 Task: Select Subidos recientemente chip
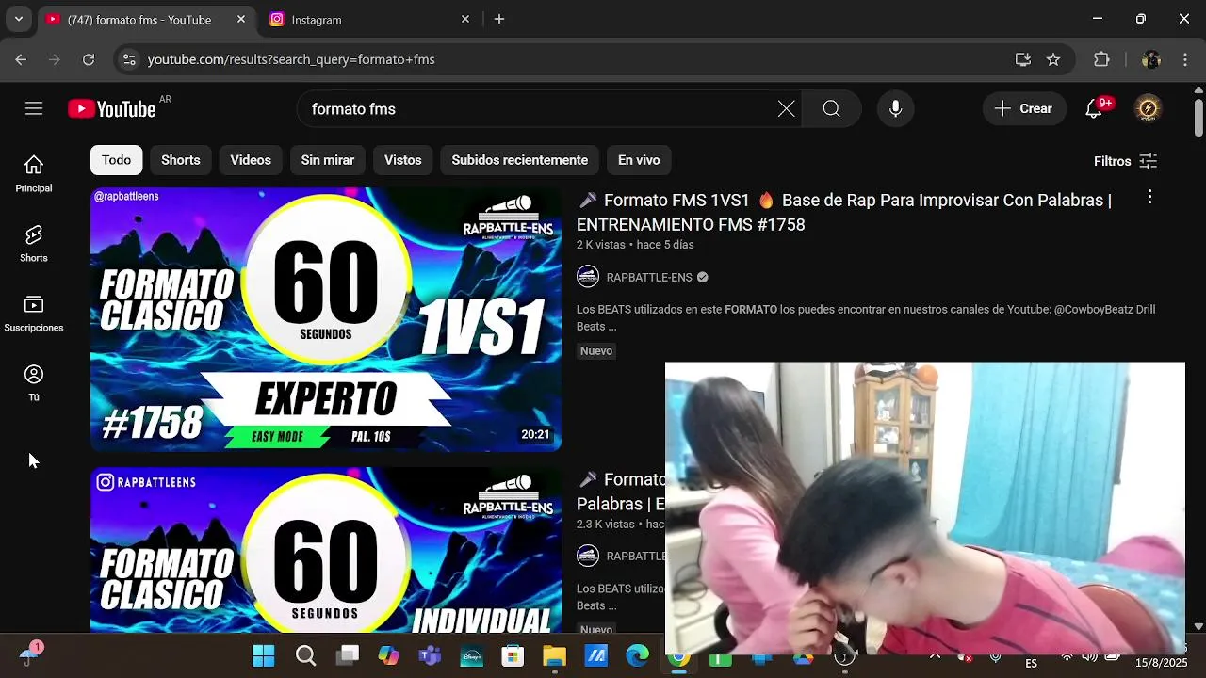[520, 160]
